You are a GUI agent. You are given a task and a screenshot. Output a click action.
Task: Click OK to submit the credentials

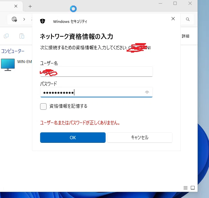pos(73,138)
